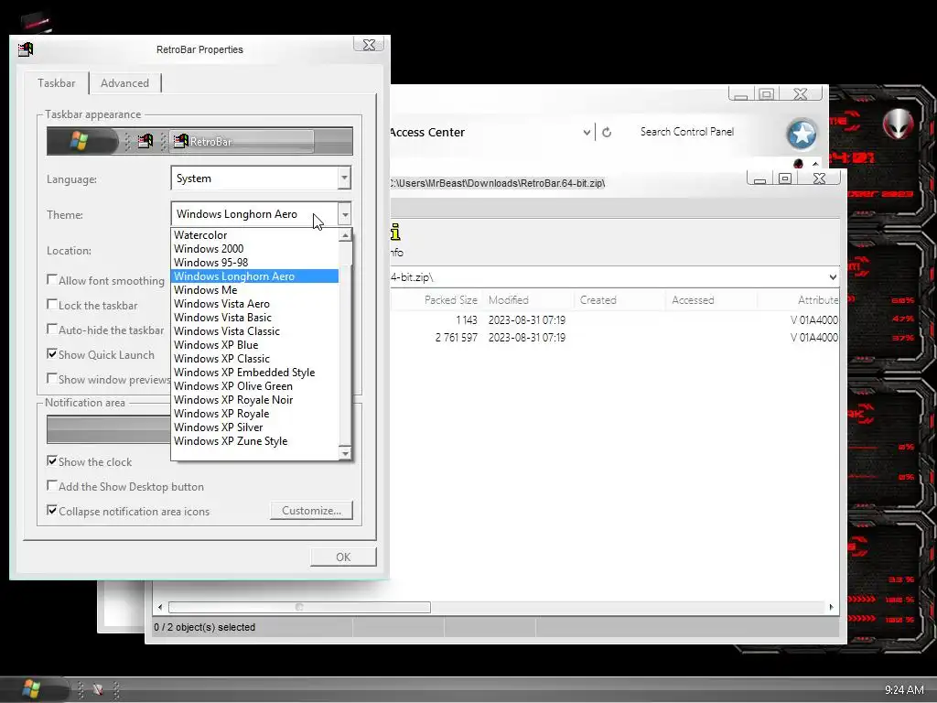Click the Created column header

[x=619, y=300]
